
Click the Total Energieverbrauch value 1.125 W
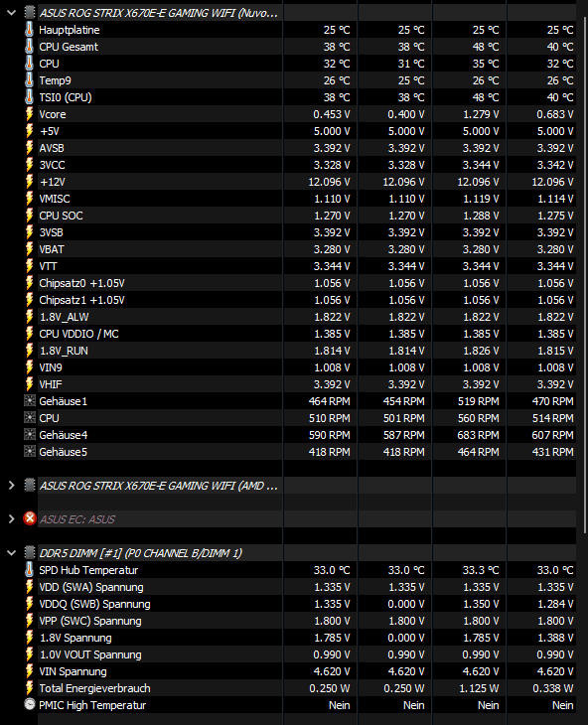pos(479,688)
